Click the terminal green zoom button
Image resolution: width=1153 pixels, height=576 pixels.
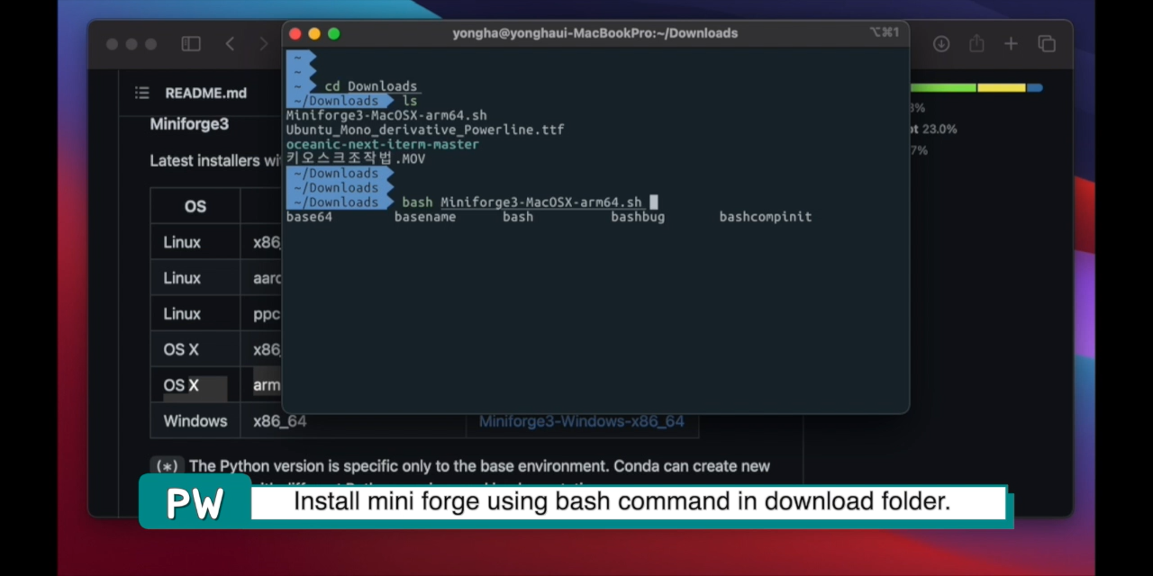(333, 33)
